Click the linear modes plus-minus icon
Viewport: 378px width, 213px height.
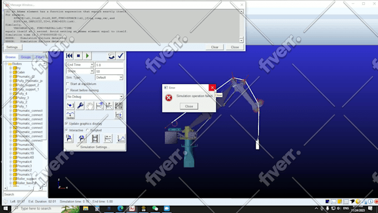click(x=108, y=138)
